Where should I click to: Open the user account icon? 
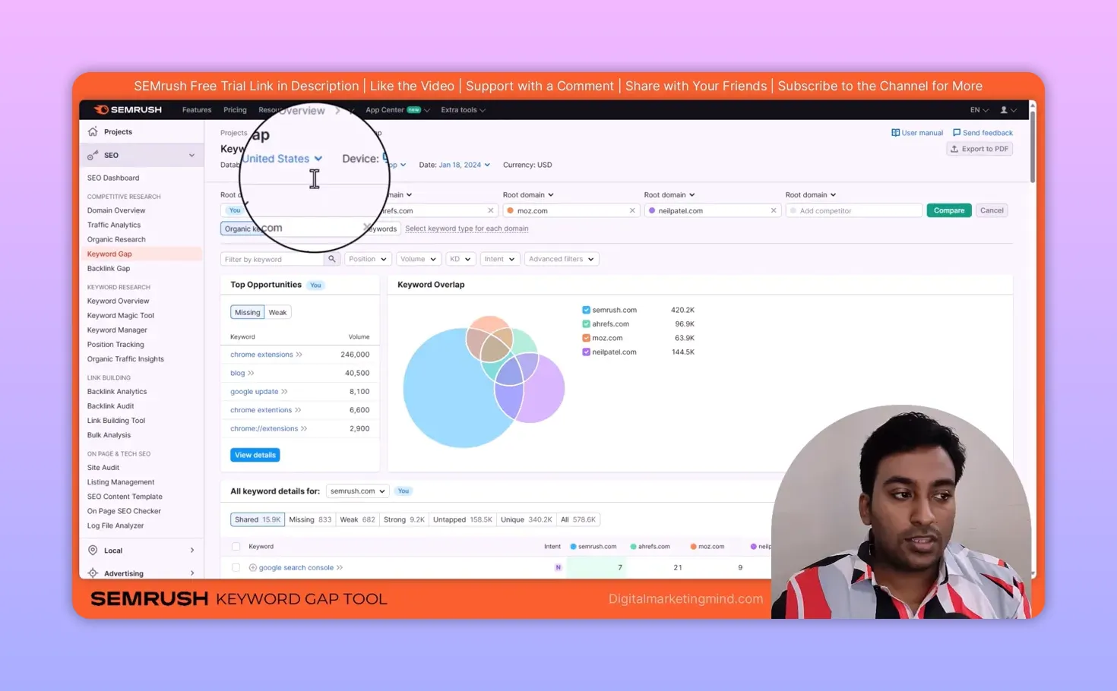(1004, 110)
